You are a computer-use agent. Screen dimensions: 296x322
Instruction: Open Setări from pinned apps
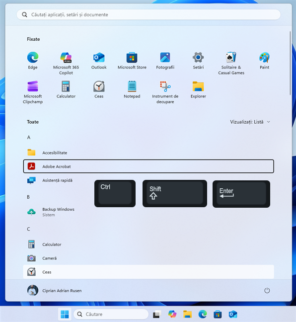click(198, 61)
